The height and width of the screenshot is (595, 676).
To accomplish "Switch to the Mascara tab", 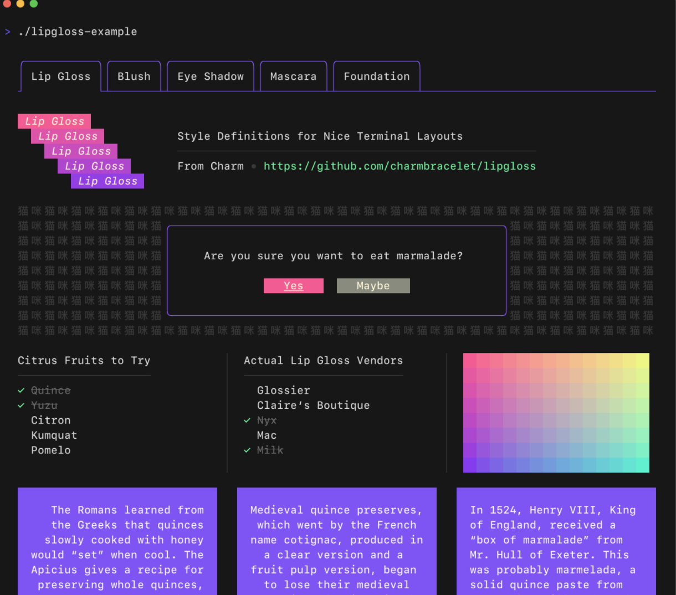I will pos(294,76).
